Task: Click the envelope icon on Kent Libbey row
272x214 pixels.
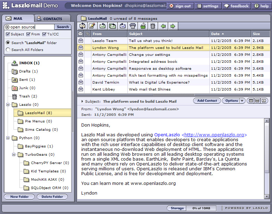Action: pos(81,89)
